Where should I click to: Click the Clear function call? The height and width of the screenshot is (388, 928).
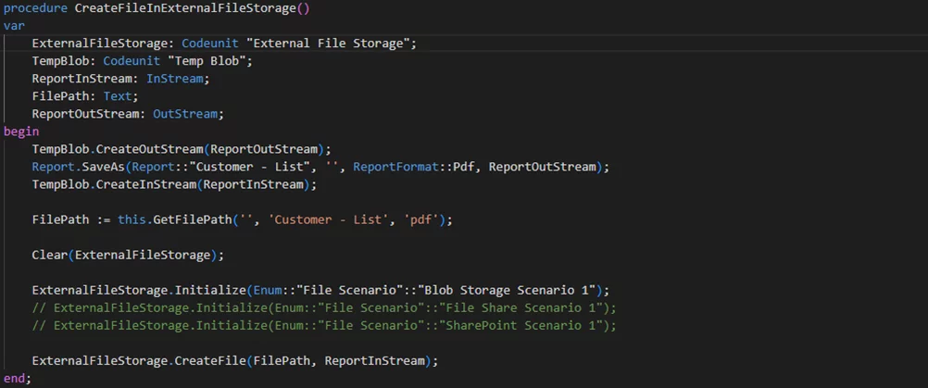(x=50, y=255)
